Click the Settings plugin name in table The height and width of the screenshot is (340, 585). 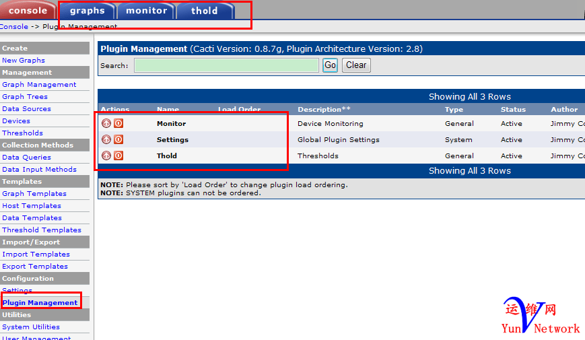point(172,139)
